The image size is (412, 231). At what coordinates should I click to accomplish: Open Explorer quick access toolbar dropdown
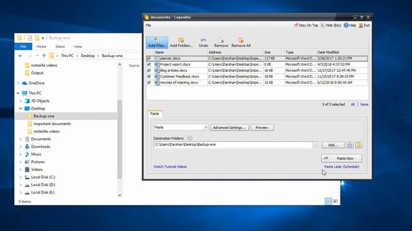43,38
